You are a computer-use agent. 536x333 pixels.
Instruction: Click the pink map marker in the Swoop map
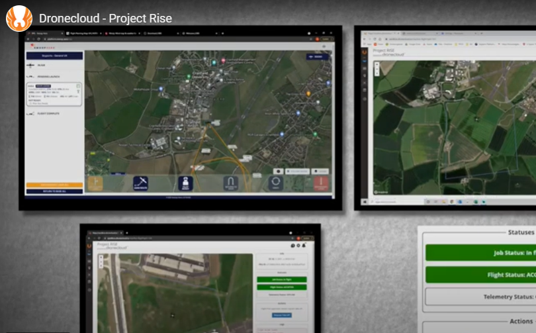pyautogui.click(x=223, y=61)
